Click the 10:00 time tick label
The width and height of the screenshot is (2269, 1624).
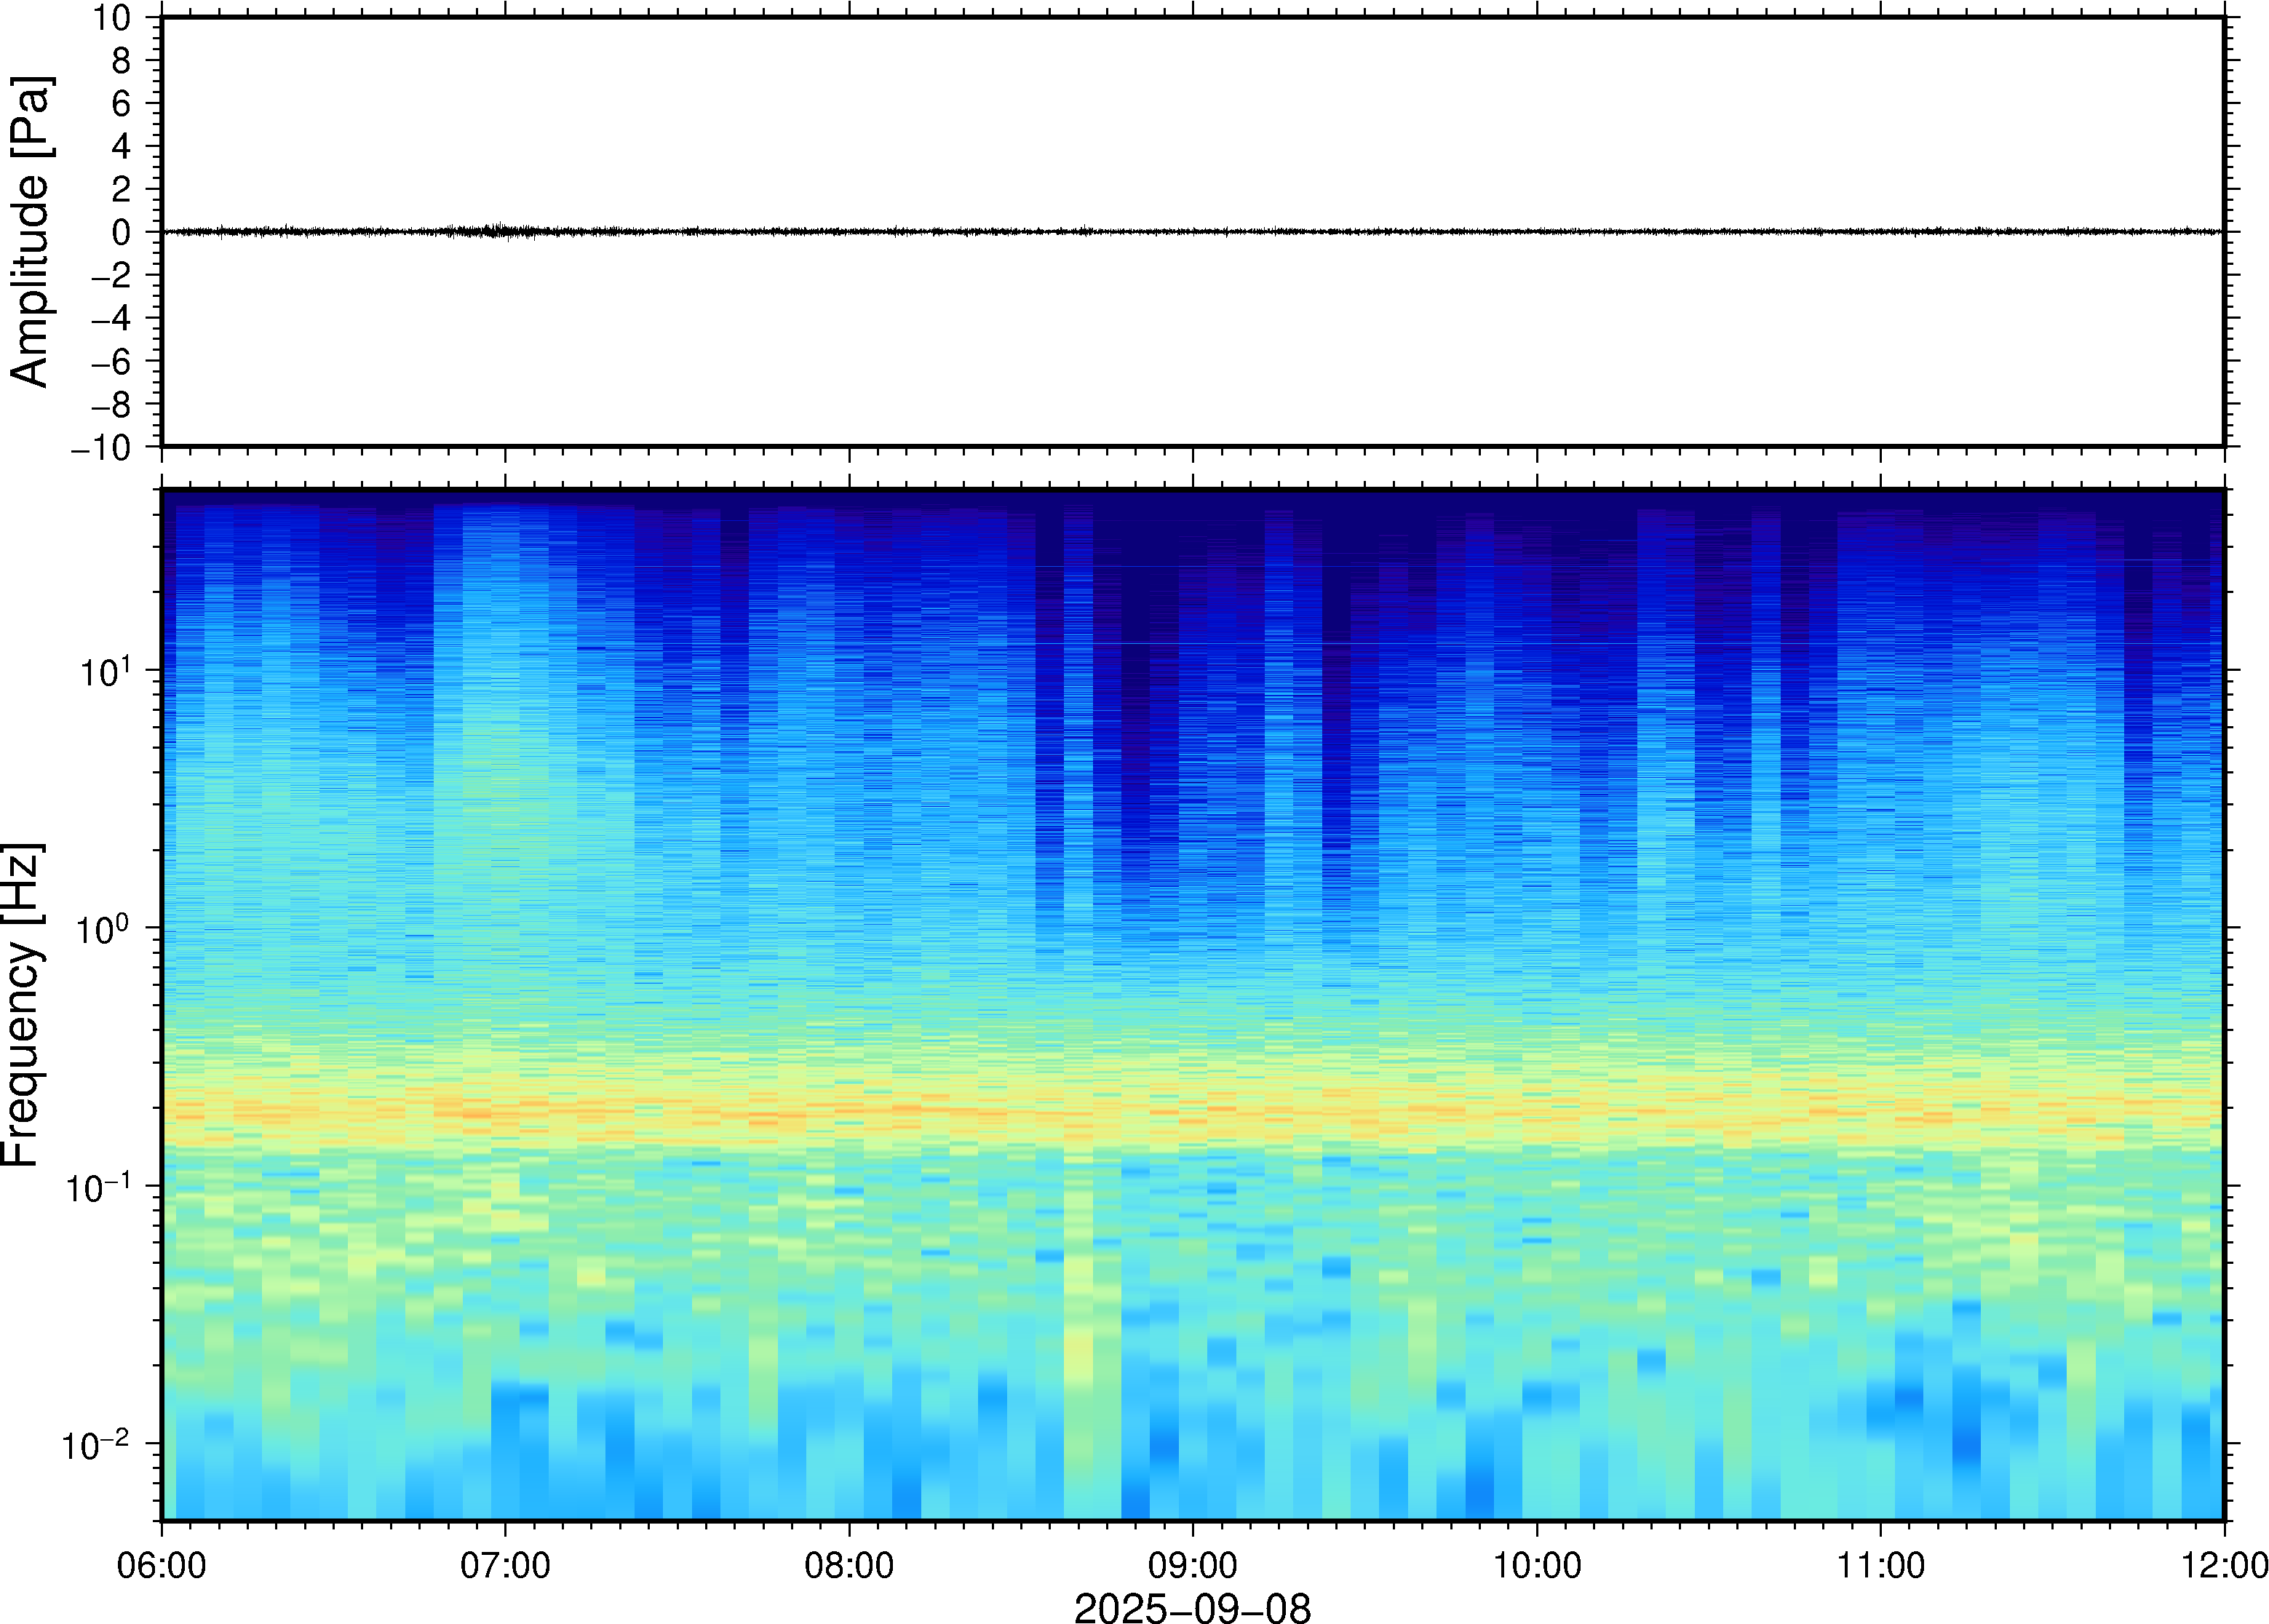(1537, 1565)
